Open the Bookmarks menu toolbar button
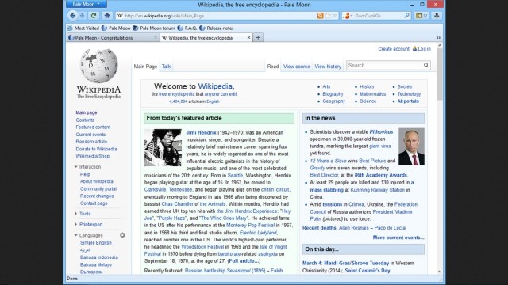The height and width of the screenshot is (285, 508). point(421,16)
